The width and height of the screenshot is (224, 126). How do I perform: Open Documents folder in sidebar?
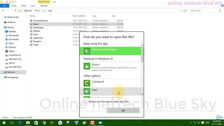(x=14, y=35)
